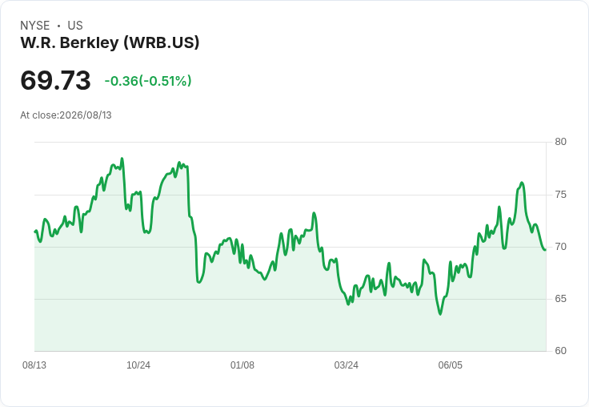Click the price change -0.36(-0.51%)
This screenshot has width=589, height=407.
(x=148, y=81)
